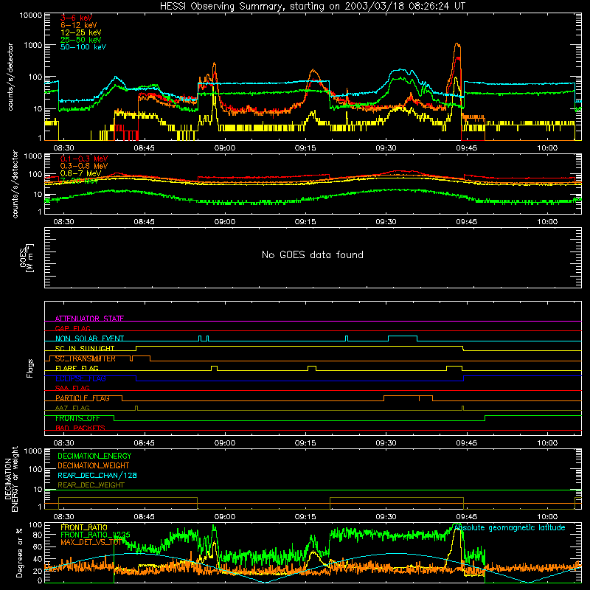Click the 0.1-0.3 MeV legend label
The width and height of the screenshot is (590, 590).
(84, 159)
